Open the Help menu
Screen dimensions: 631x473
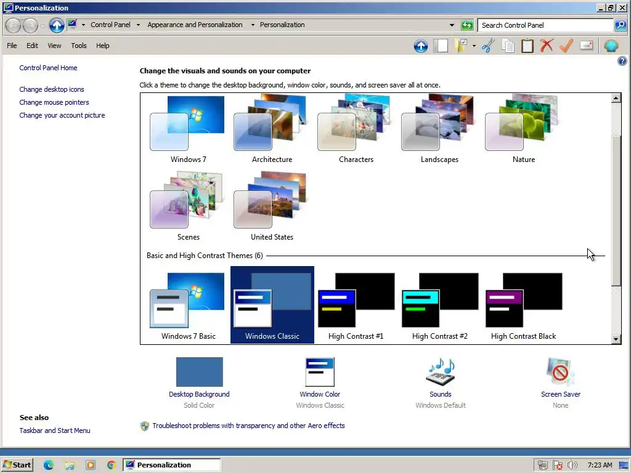coord(103,46)
